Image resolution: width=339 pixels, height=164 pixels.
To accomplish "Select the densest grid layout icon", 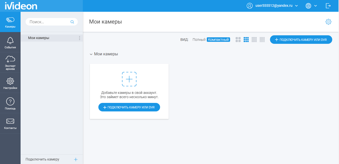I will (262, 40).
